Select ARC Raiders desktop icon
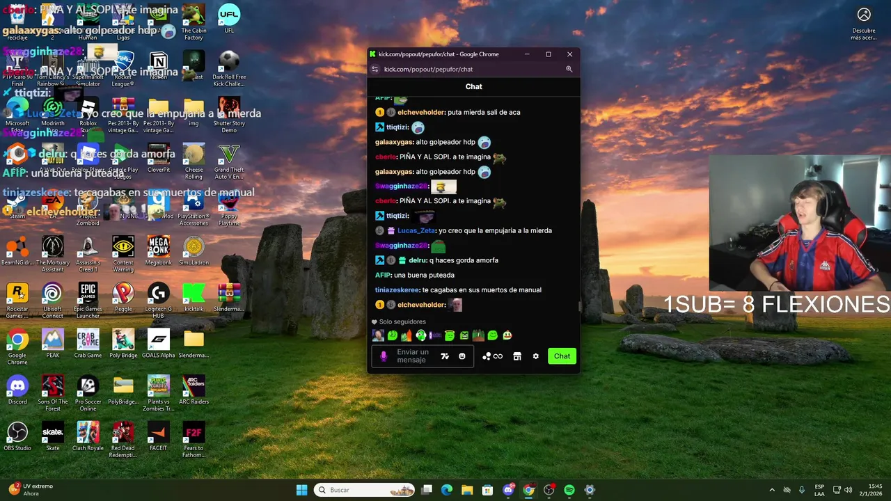The width and height of the screenshot is (891, 501). (194, 390)
